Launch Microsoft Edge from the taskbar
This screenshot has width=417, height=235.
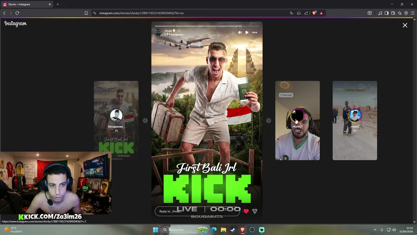pos(214,230)
